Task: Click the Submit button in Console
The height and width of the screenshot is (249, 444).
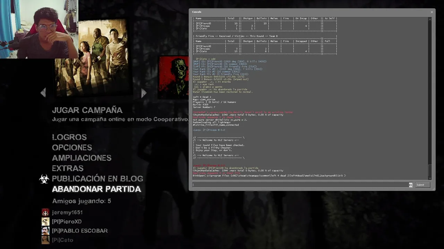Action: click(x=422, y=185)
